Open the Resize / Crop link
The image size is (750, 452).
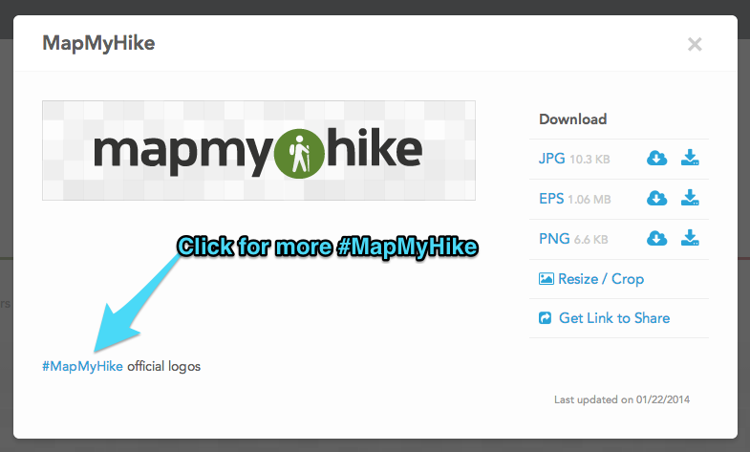click(601, 279)
